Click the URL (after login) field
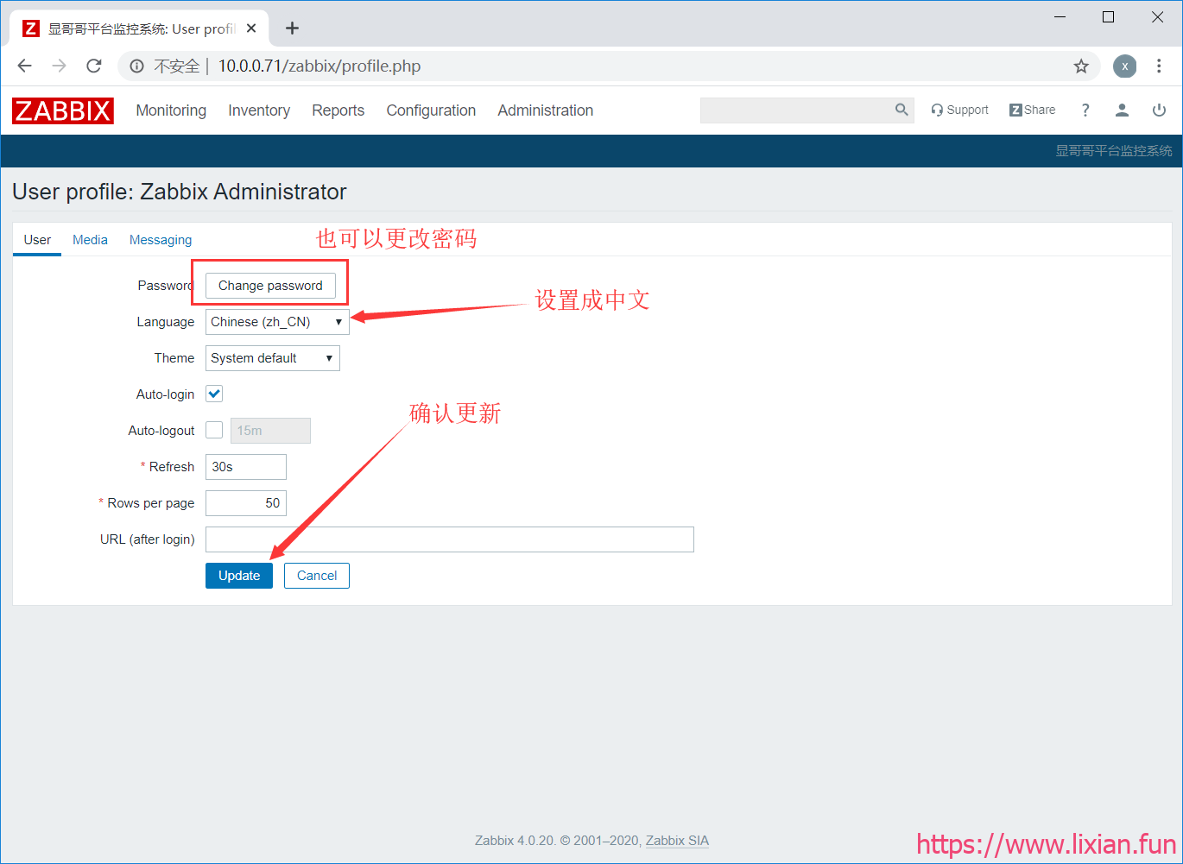Screen dimensions: 1183x864 tap(449, 539)
